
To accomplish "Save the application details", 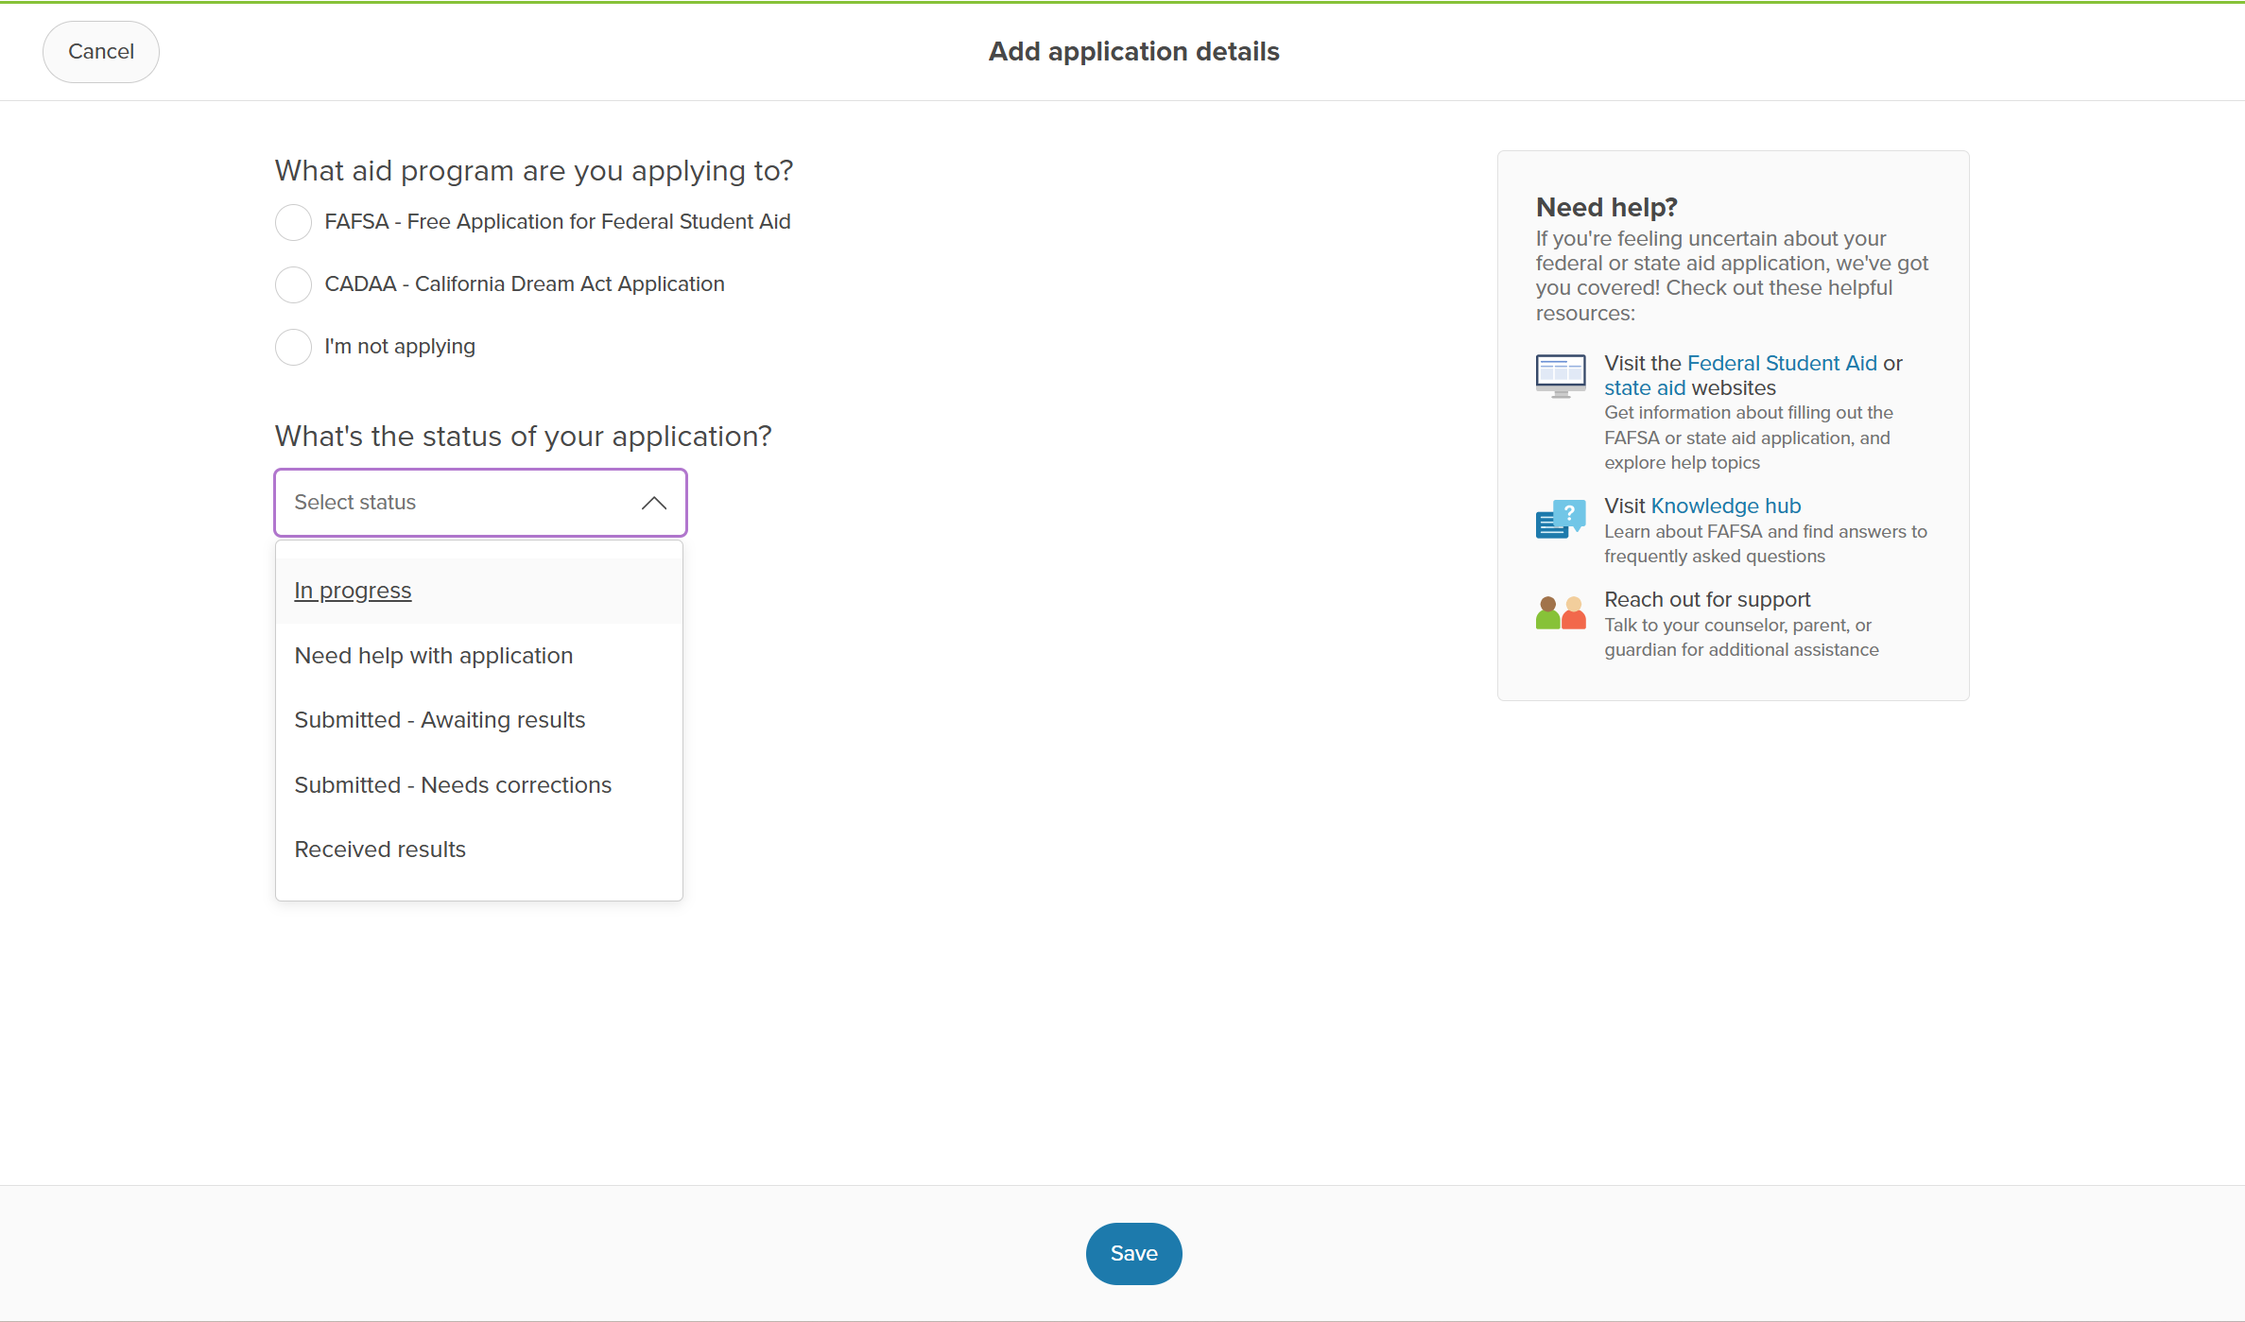I will coord(1133,1253).
